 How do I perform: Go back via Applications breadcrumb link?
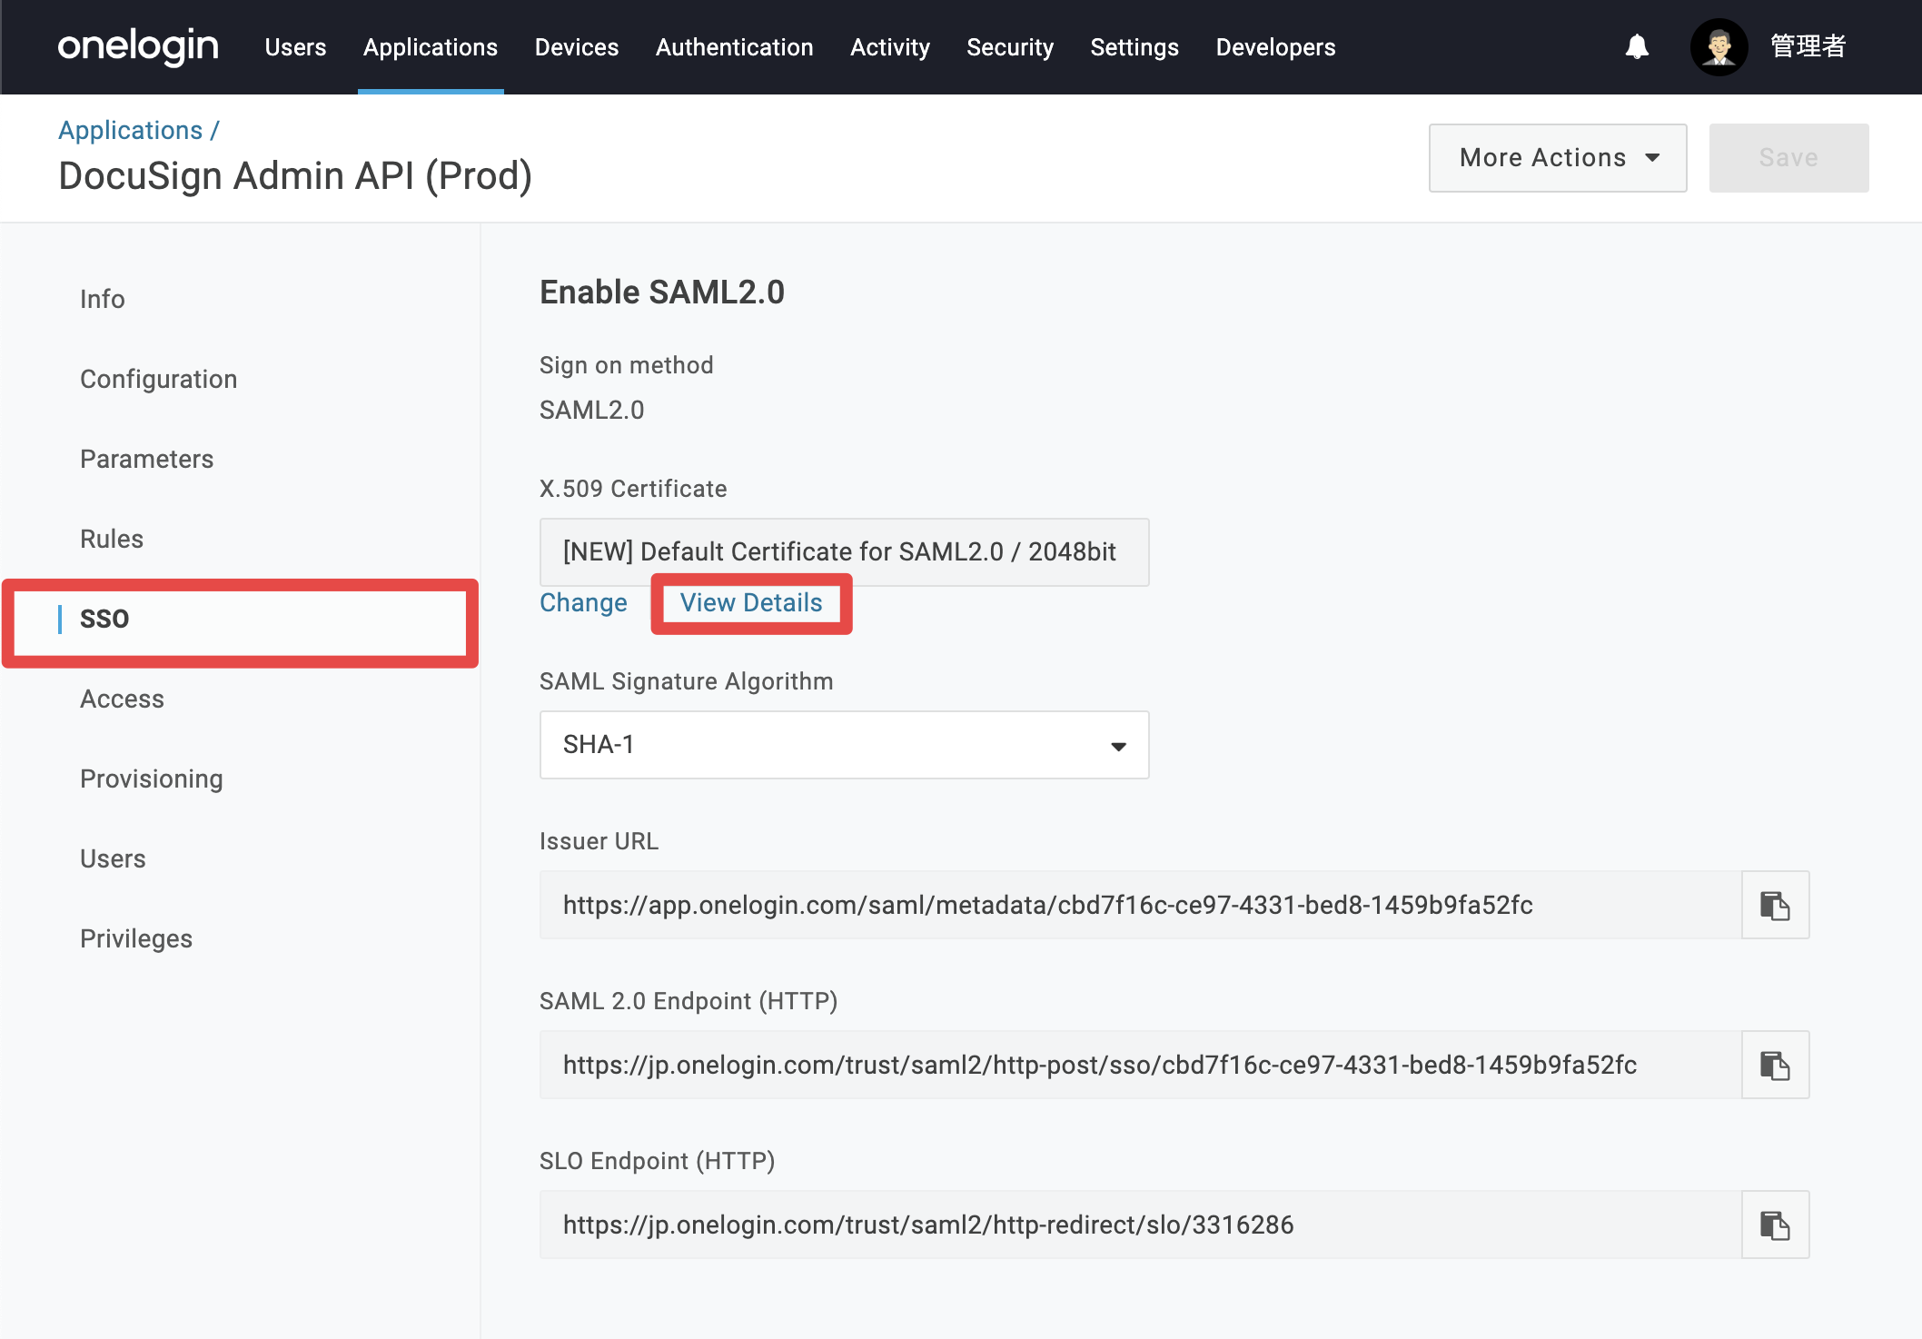(x=131, y=130)
